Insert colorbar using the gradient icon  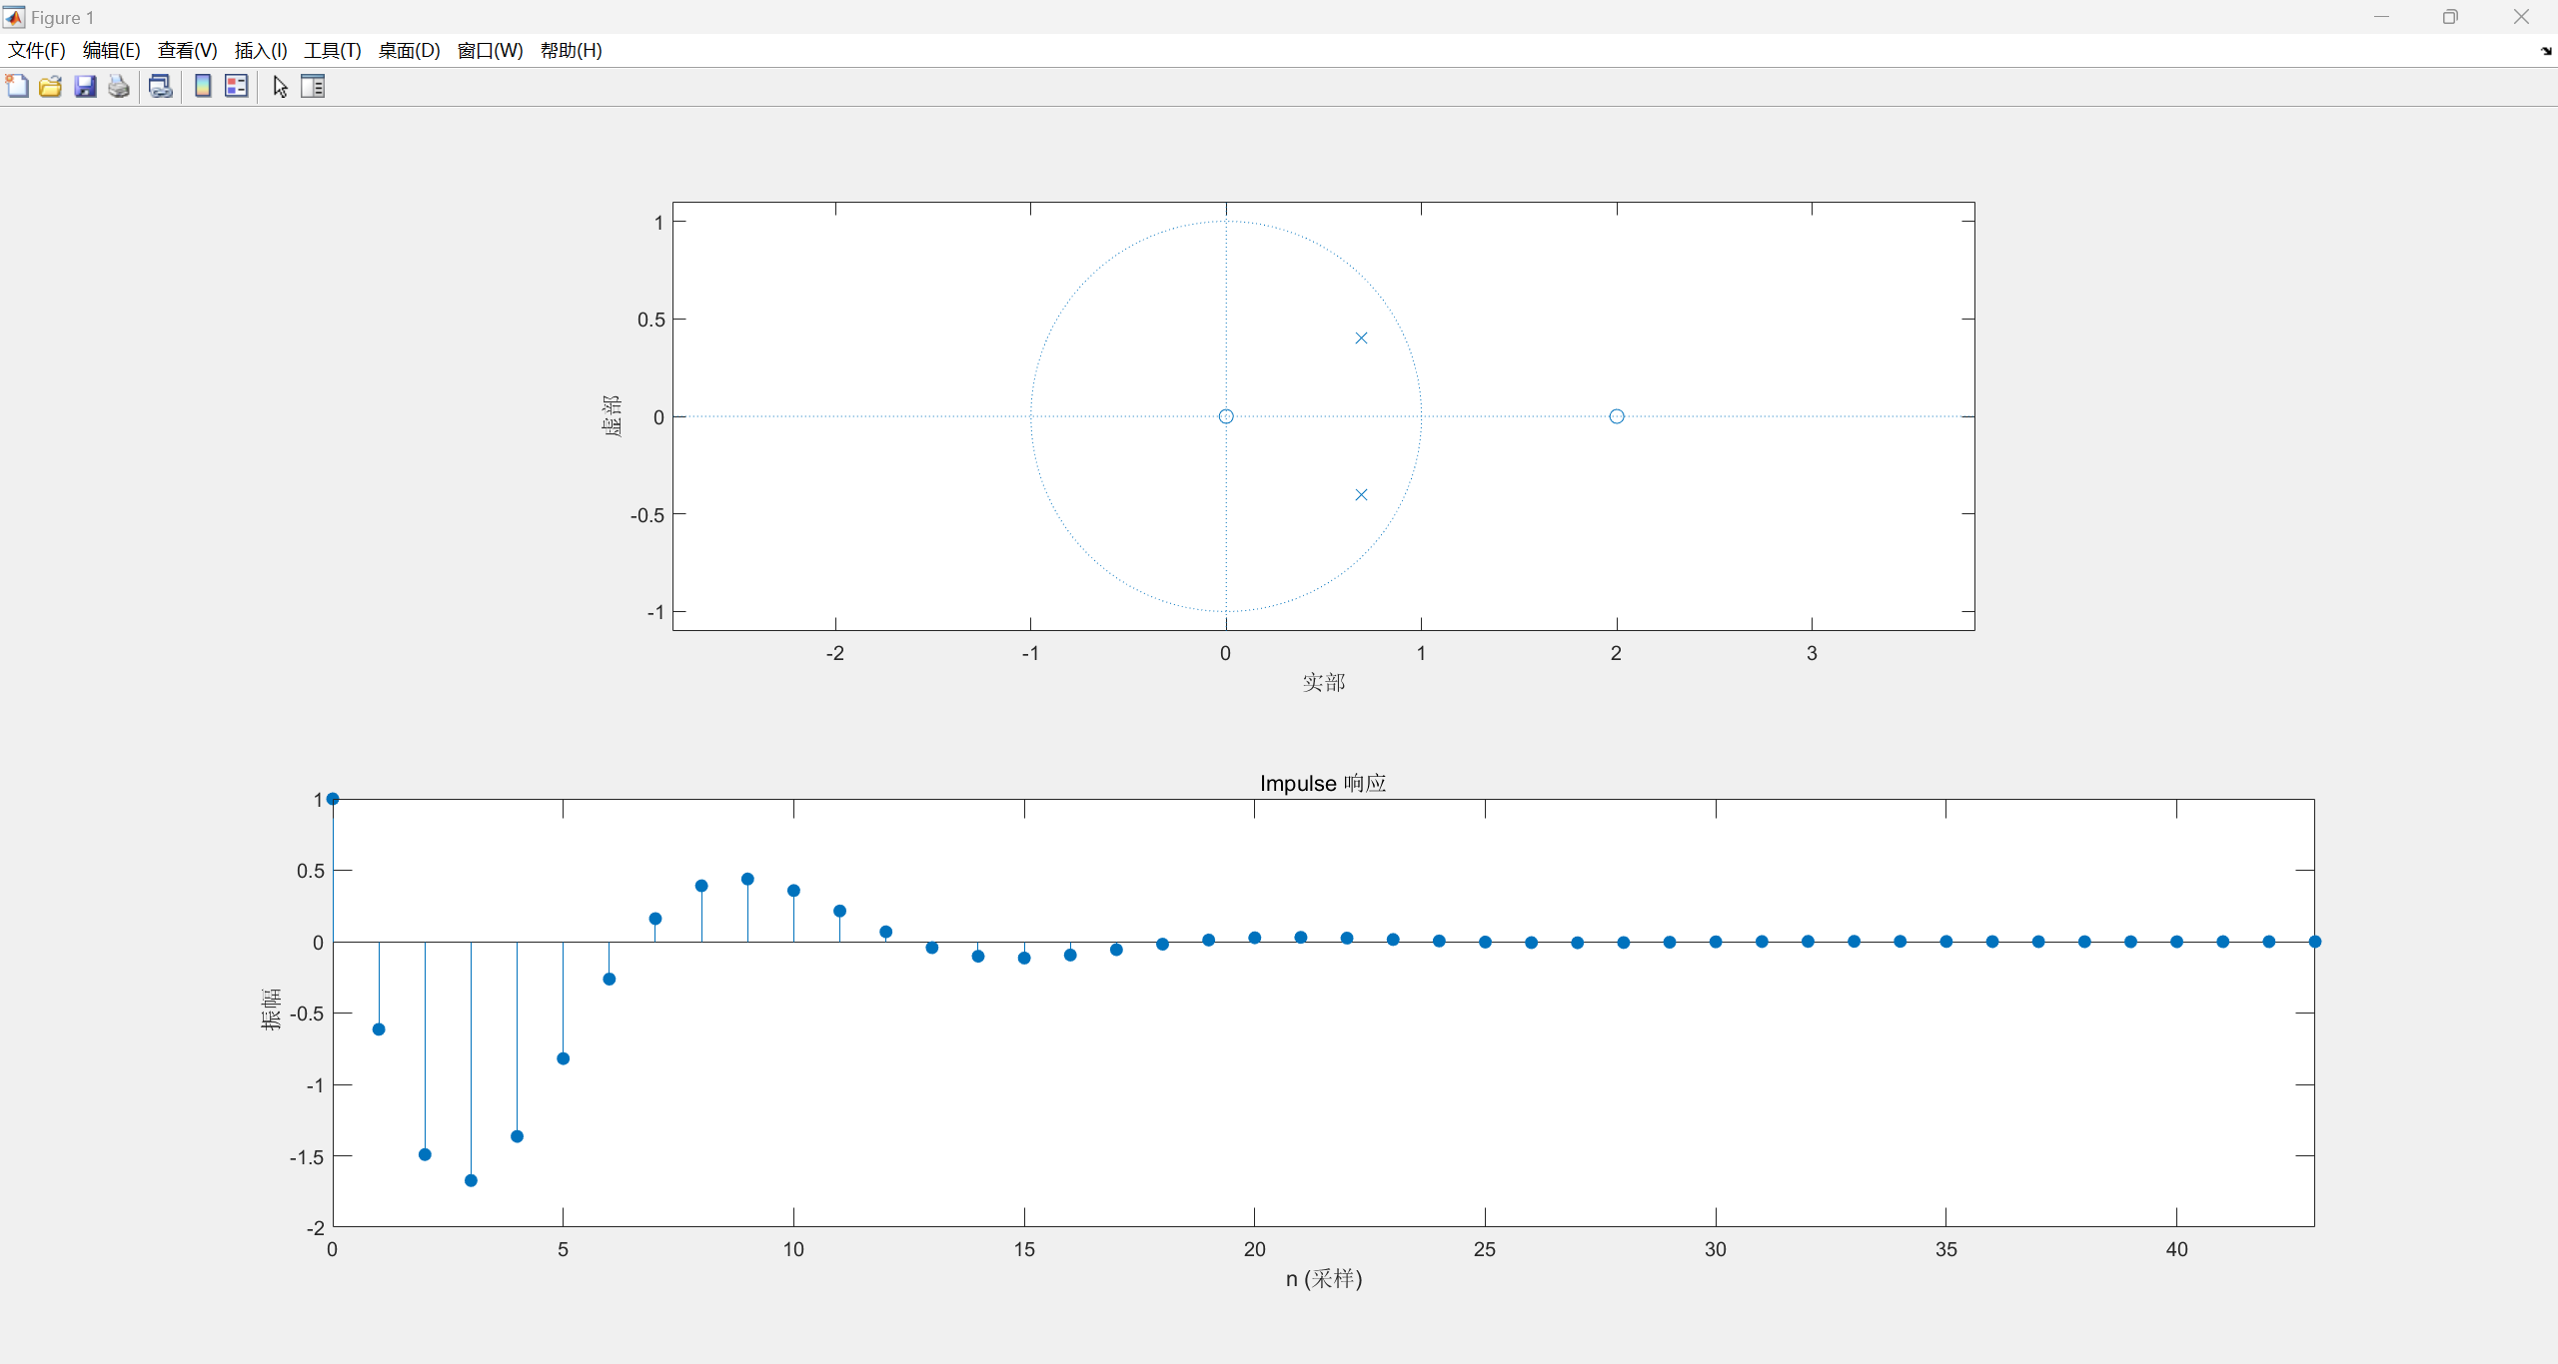[203, 87]
